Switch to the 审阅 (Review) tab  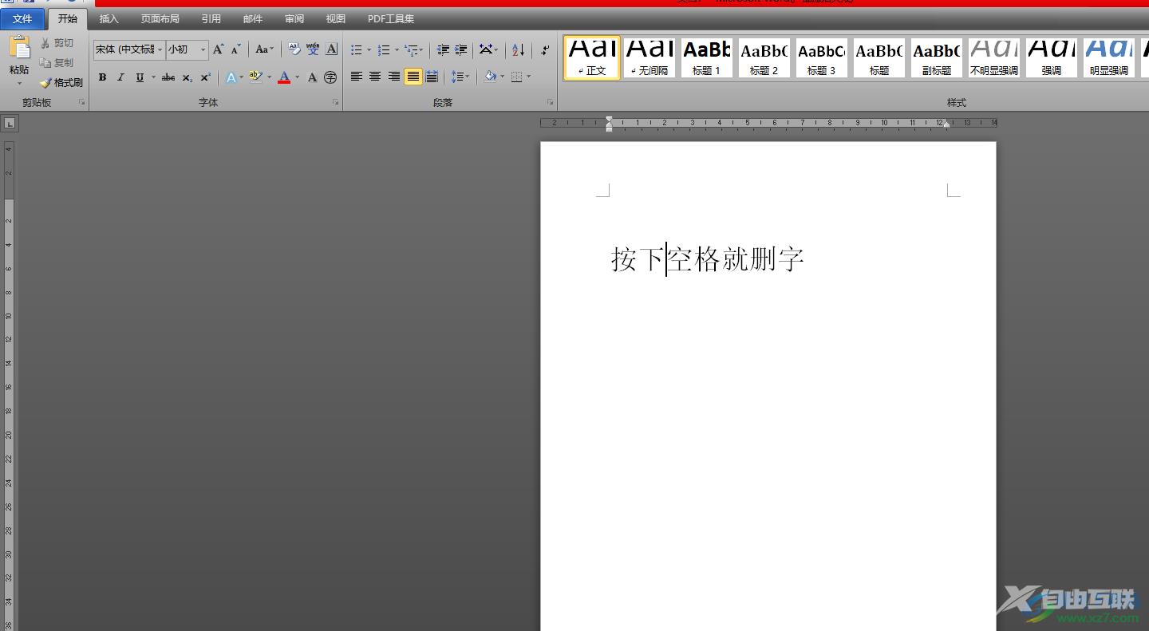(x=294, y=18)
